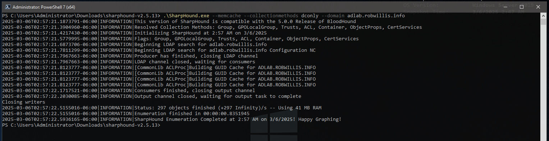Click the Administrator: PowerShell 7 (x64) title text
The image size is (549, 141).
(x=44, y=7)
